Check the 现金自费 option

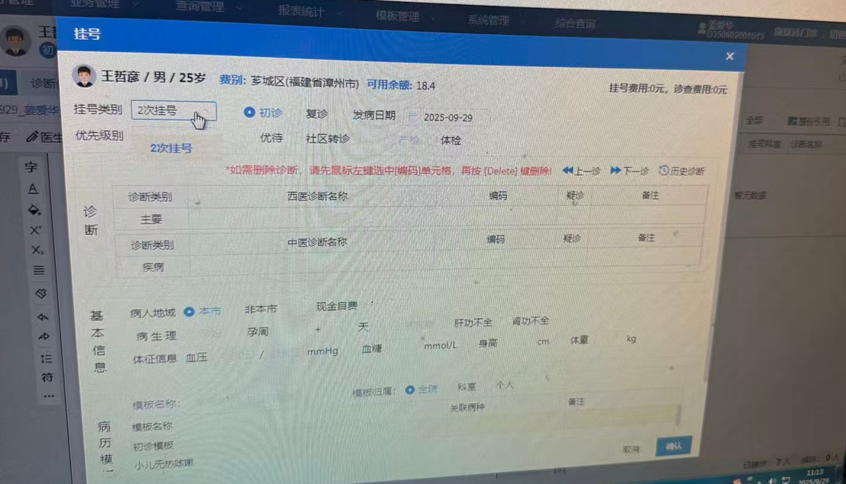pyautogui.click(x=336, y=307)
